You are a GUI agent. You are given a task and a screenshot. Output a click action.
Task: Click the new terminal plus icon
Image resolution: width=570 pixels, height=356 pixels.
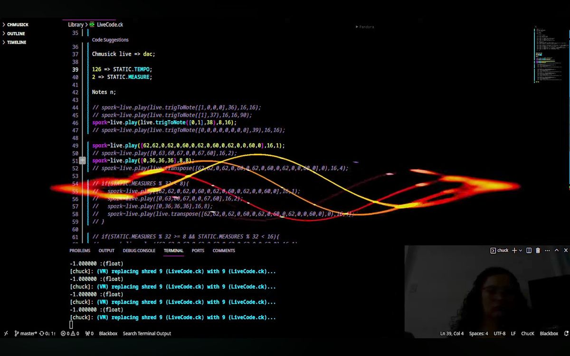coord(514,250)
